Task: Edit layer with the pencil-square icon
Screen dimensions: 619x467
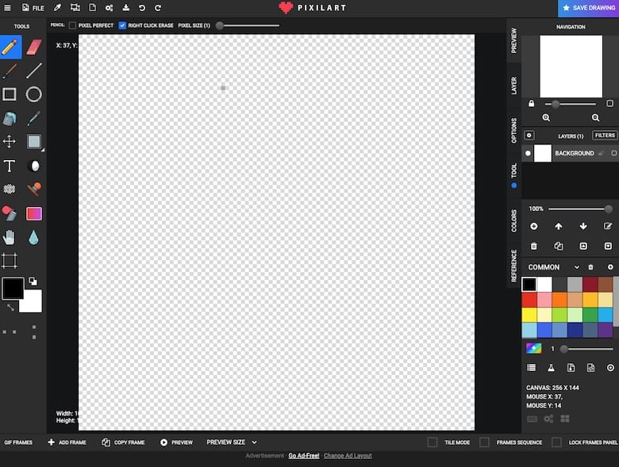Action: 608,226
